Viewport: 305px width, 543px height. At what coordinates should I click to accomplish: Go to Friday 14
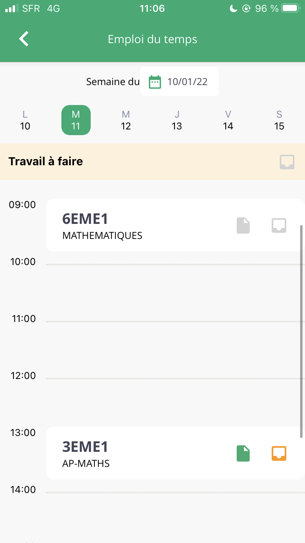point(228,120)
